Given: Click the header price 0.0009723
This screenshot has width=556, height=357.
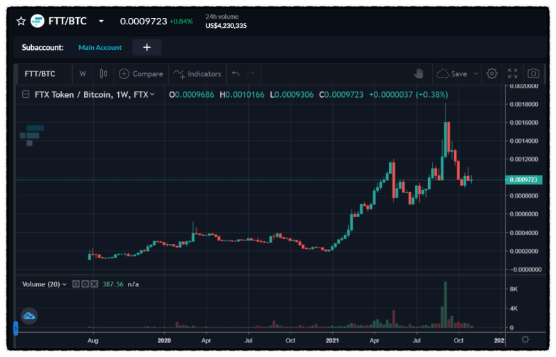Looking at the screenshot, I should (x=143, y=21).
